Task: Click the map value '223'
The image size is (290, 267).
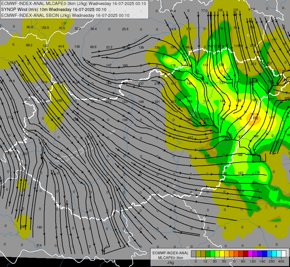Action: tap(109, 102)
